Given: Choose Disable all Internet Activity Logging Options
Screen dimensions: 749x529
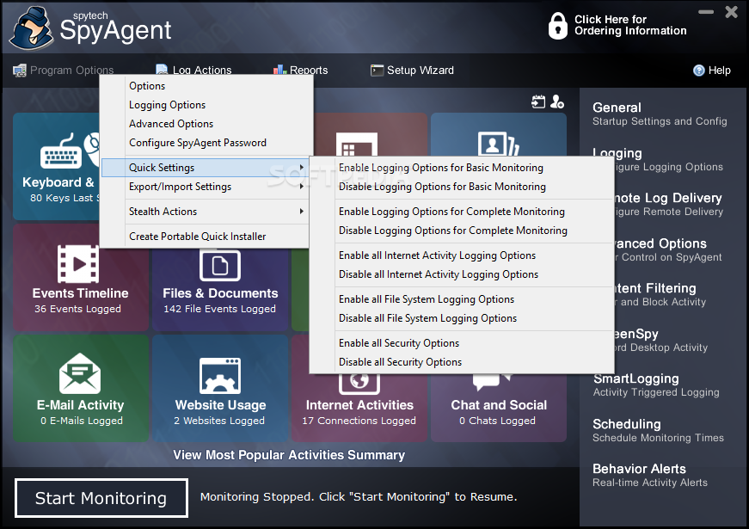Looking at the screenshot, I should click(462, 274).
